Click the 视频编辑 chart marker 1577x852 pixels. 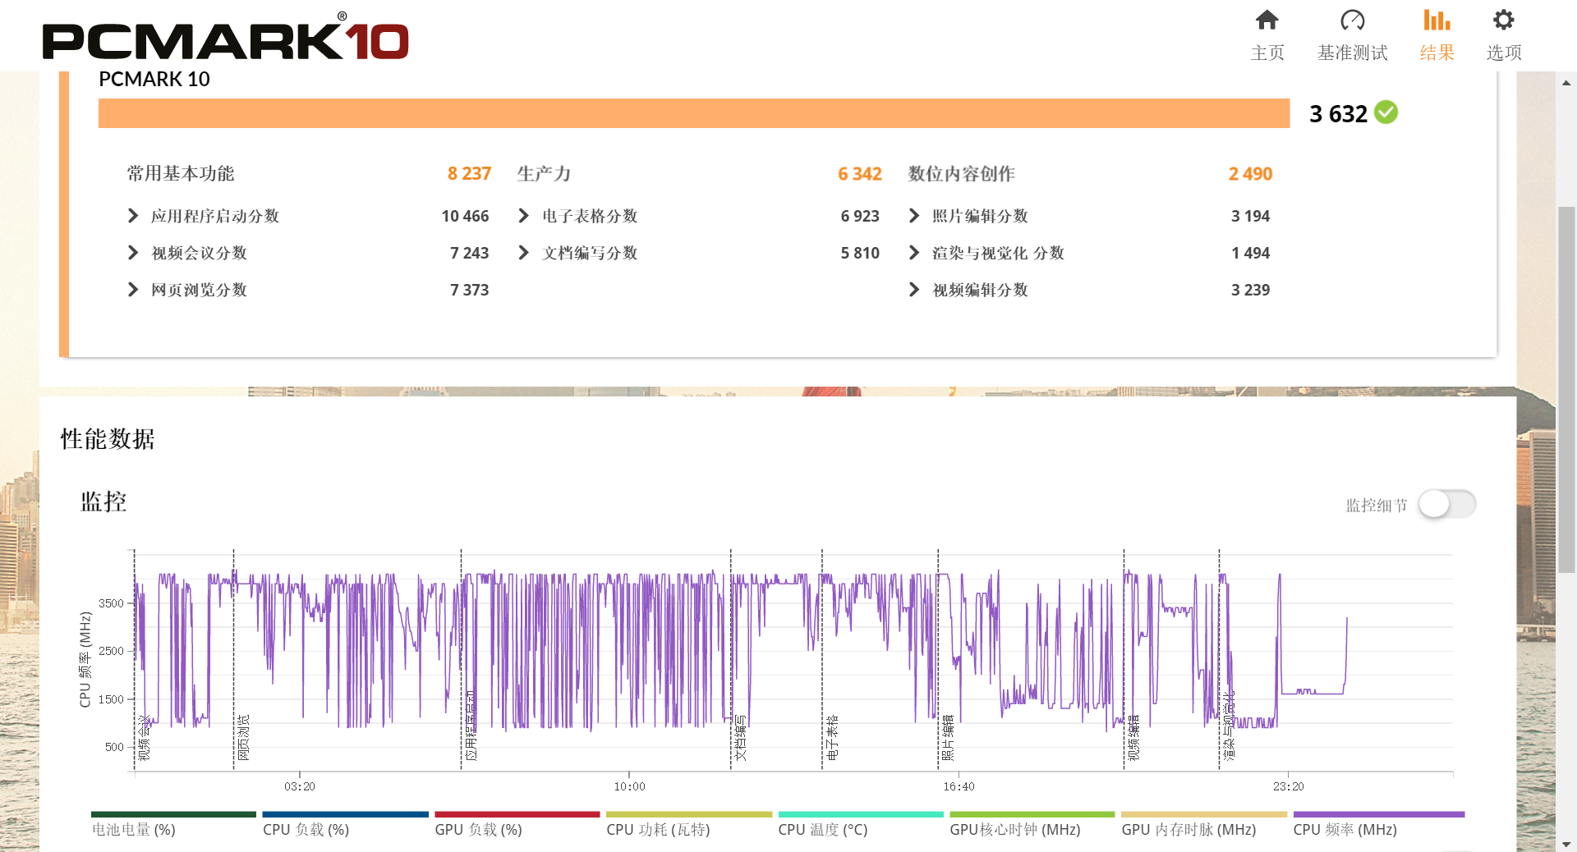click(x=1133, y=737)
